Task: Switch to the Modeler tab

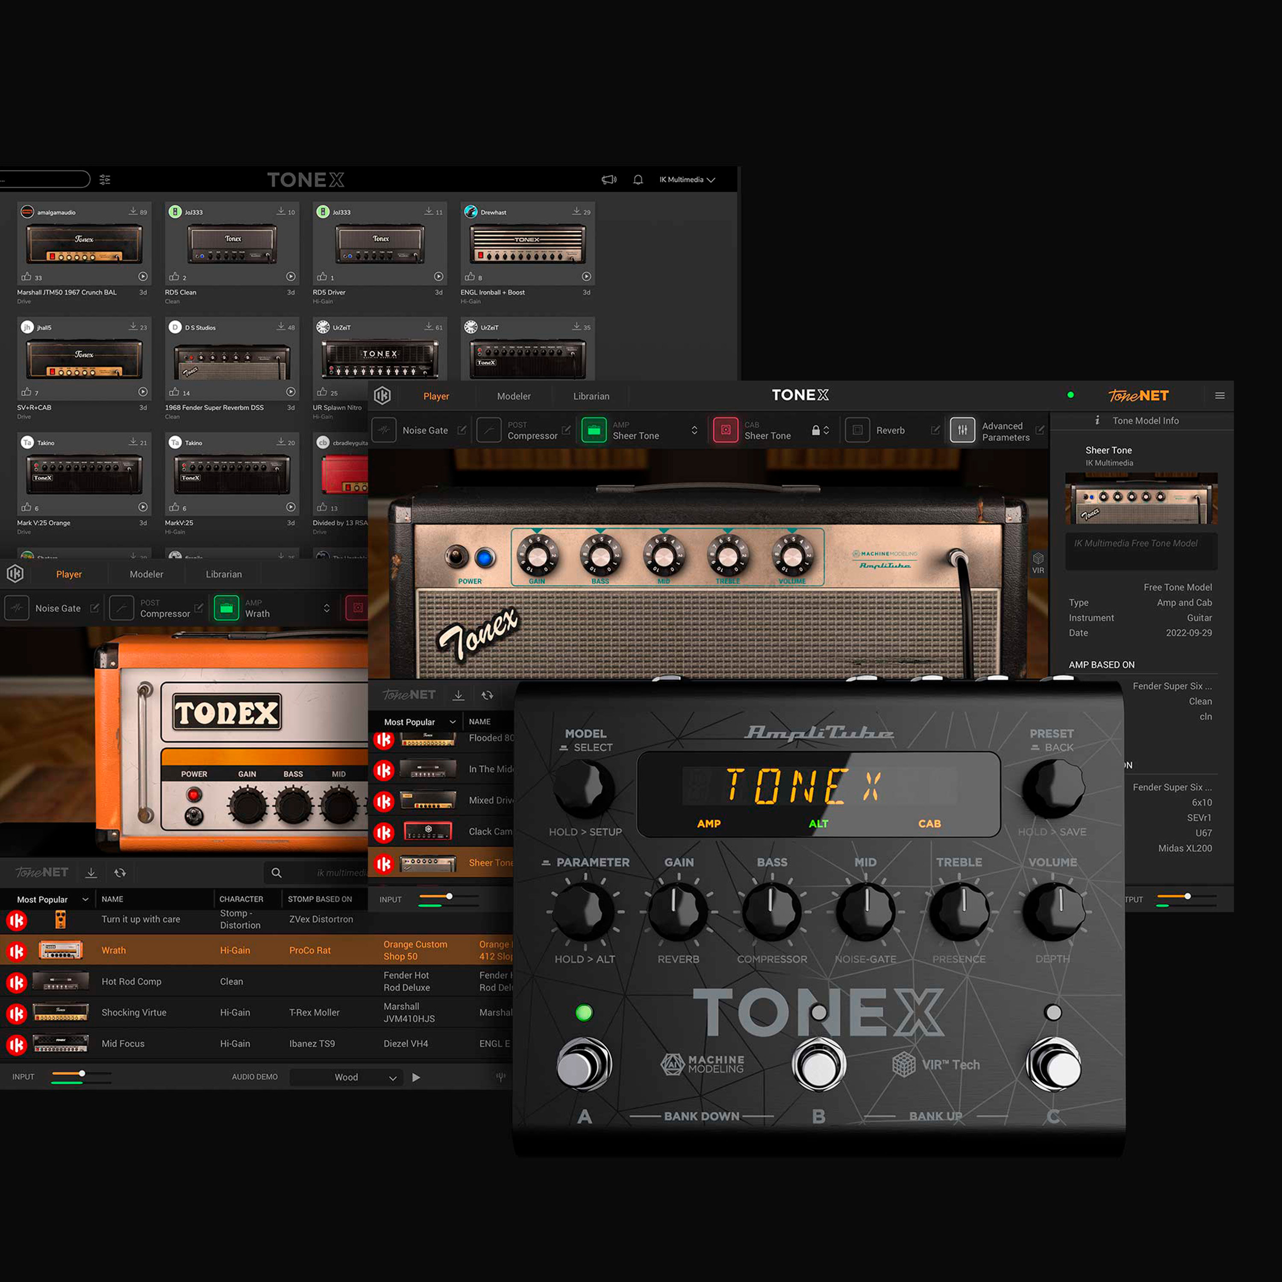Action: click(x=514, y=395)
